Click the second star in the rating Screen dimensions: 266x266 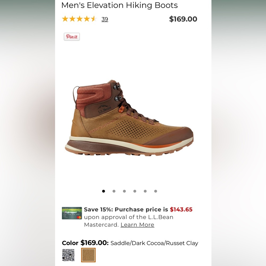pos(72,19)
